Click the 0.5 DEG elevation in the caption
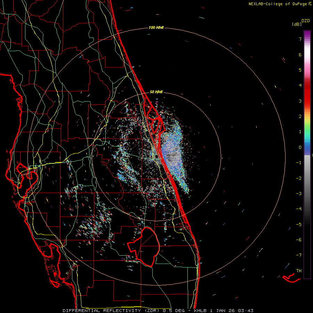 coord(174,311)
